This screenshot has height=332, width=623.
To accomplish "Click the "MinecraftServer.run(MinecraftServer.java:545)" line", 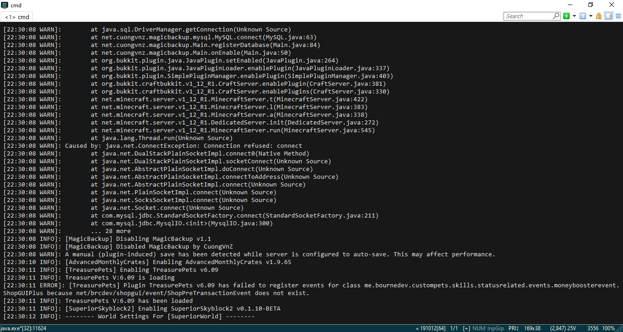I will click(x=189, y=130).
